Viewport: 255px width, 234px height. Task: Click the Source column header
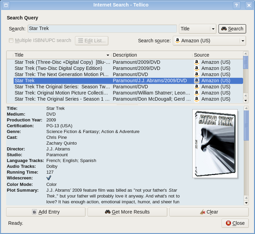[x=217, y=55]
